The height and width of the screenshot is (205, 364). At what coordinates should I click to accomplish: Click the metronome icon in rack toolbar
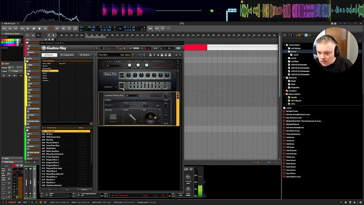(x=158, y=55)
